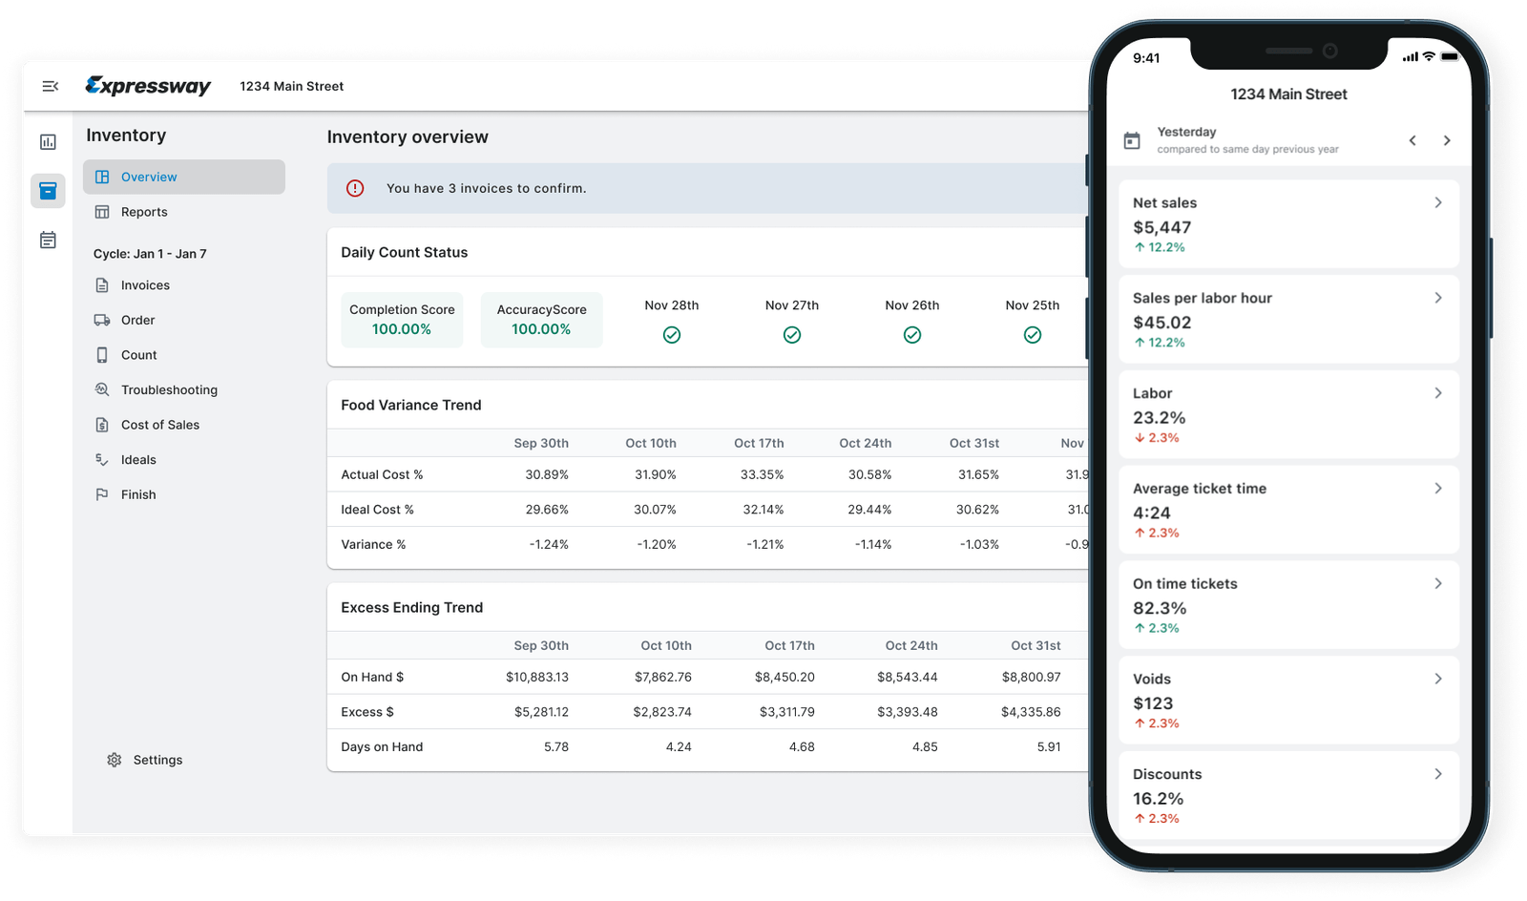Open Cost of Sales invoice icon
1527x901 pixels.
tap(102, 424)
